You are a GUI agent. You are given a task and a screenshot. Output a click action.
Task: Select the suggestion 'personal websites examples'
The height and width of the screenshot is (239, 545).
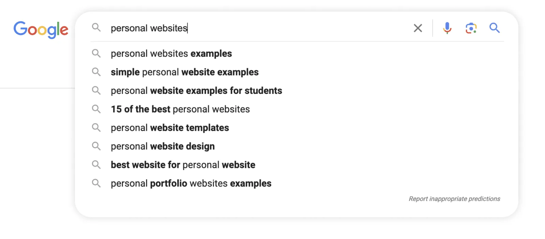171,53
